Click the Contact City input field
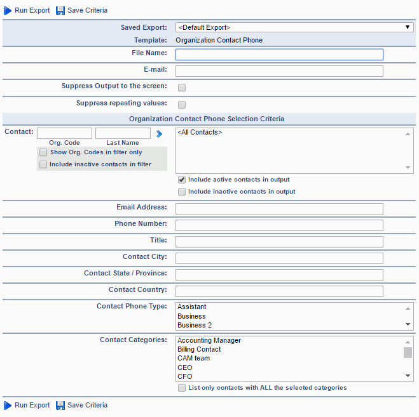 (x=279, y=258)
